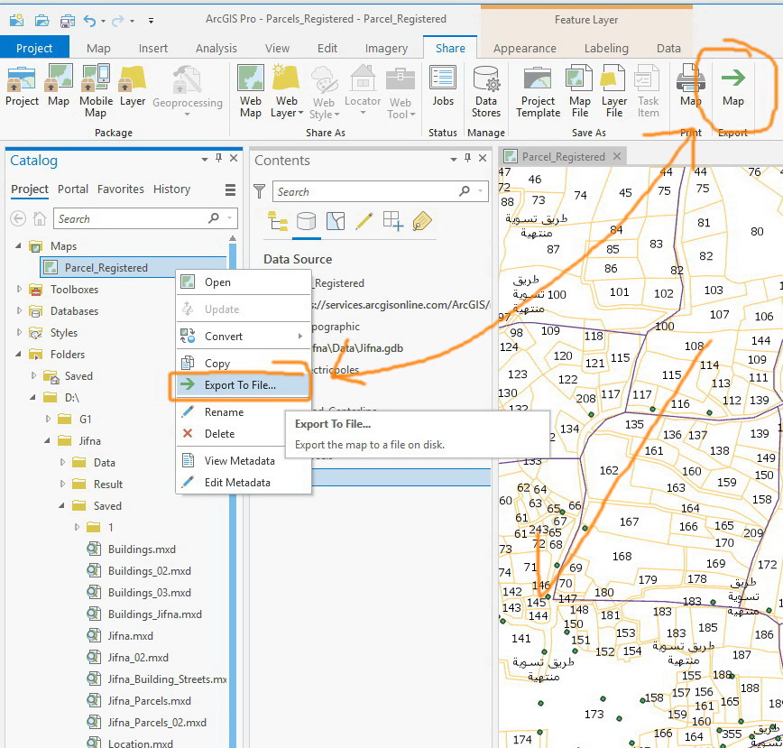Select the List By Editing pencil icon
Viewport: 783px width, 748px height.
364,221
